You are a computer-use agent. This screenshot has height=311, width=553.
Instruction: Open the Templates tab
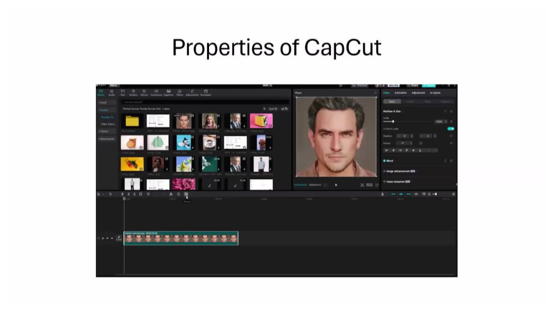pyautogui.click(x=205, y=93)
